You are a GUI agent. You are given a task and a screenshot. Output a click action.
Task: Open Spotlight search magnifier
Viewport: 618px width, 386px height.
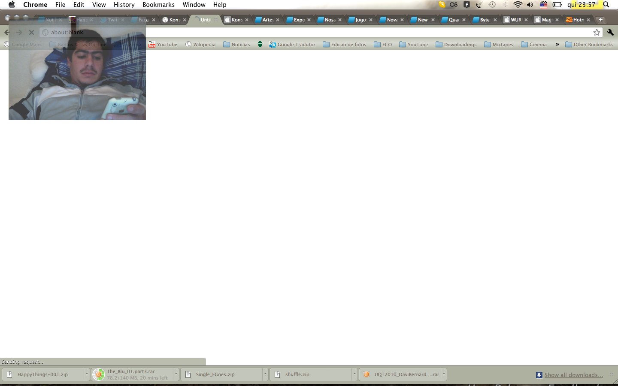[606, 5]
